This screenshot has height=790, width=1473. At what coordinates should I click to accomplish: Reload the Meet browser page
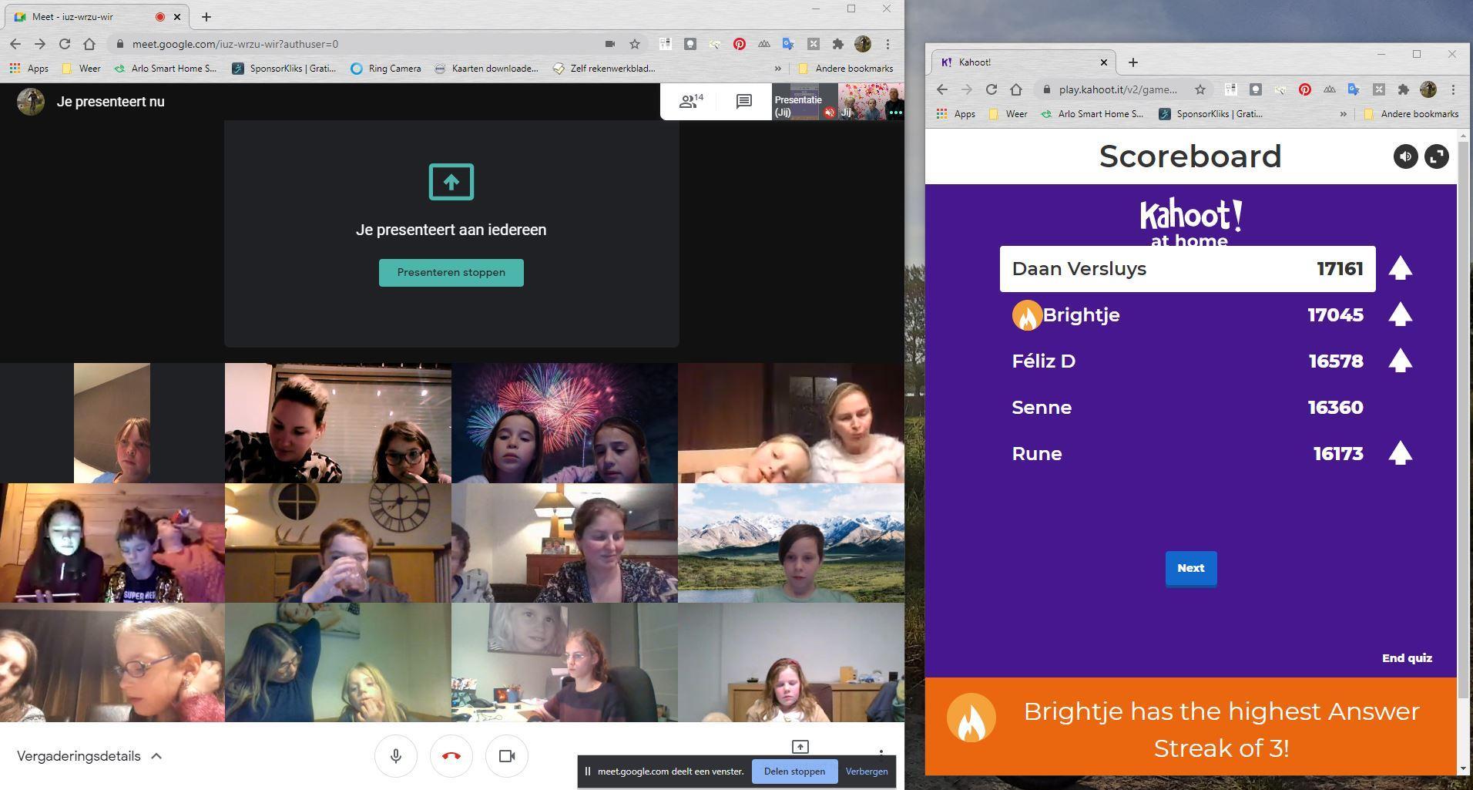click(65, 44)
